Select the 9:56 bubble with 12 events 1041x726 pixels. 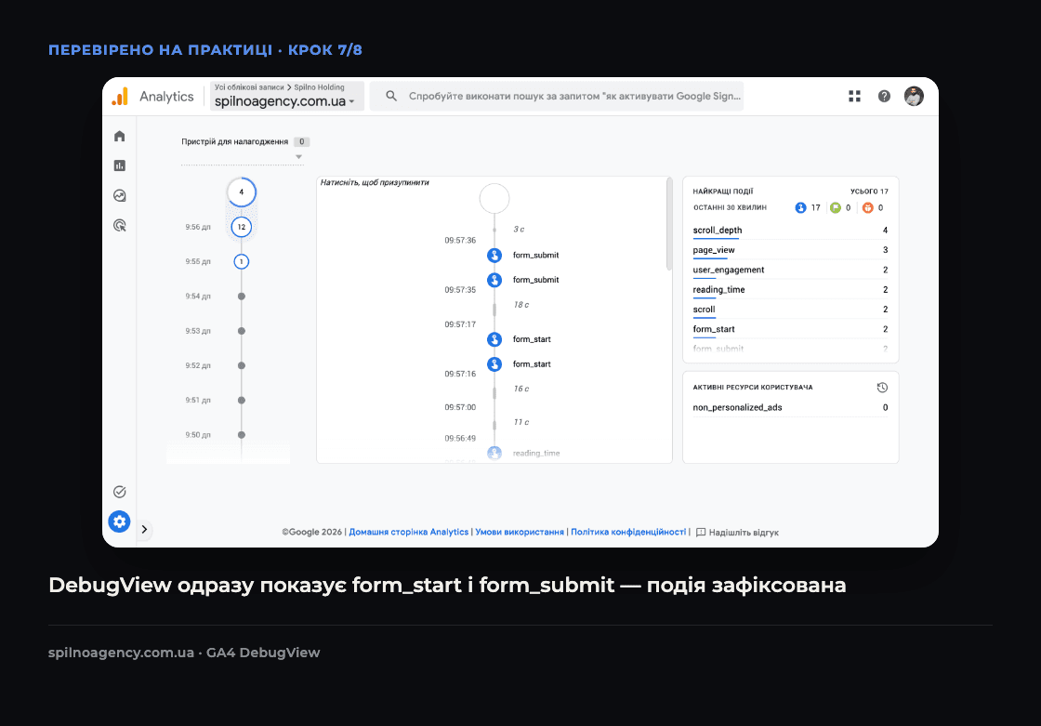[241, 227]
